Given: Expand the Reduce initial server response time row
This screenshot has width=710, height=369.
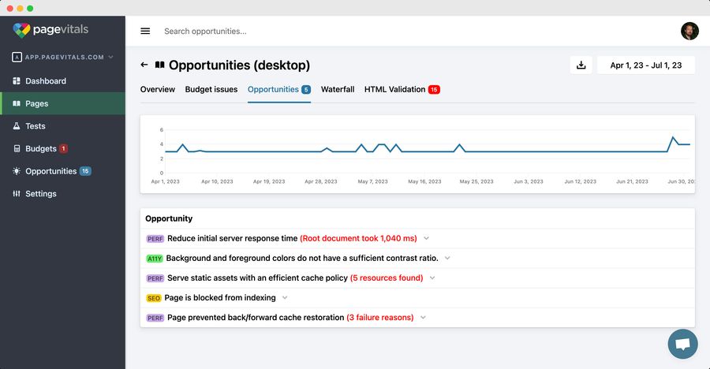Looking at the screenshot, I should point(426,238).
